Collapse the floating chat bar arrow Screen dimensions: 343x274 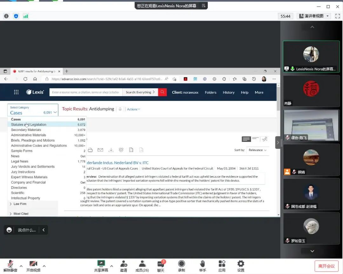point(44,230)
